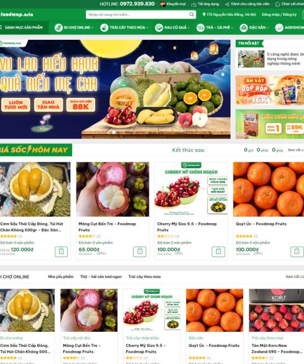Select the Thịt - hải sản tươi ngon tab
The image size is (304, 364).
point(101,277)
